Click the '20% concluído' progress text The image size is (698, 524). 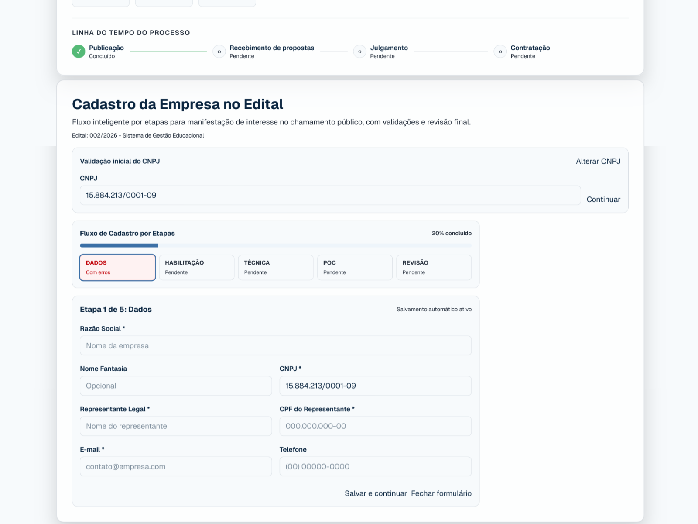[x=452, y=233]
